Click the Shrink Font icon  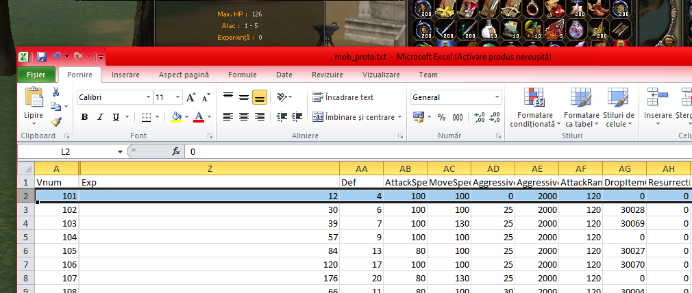206,97
